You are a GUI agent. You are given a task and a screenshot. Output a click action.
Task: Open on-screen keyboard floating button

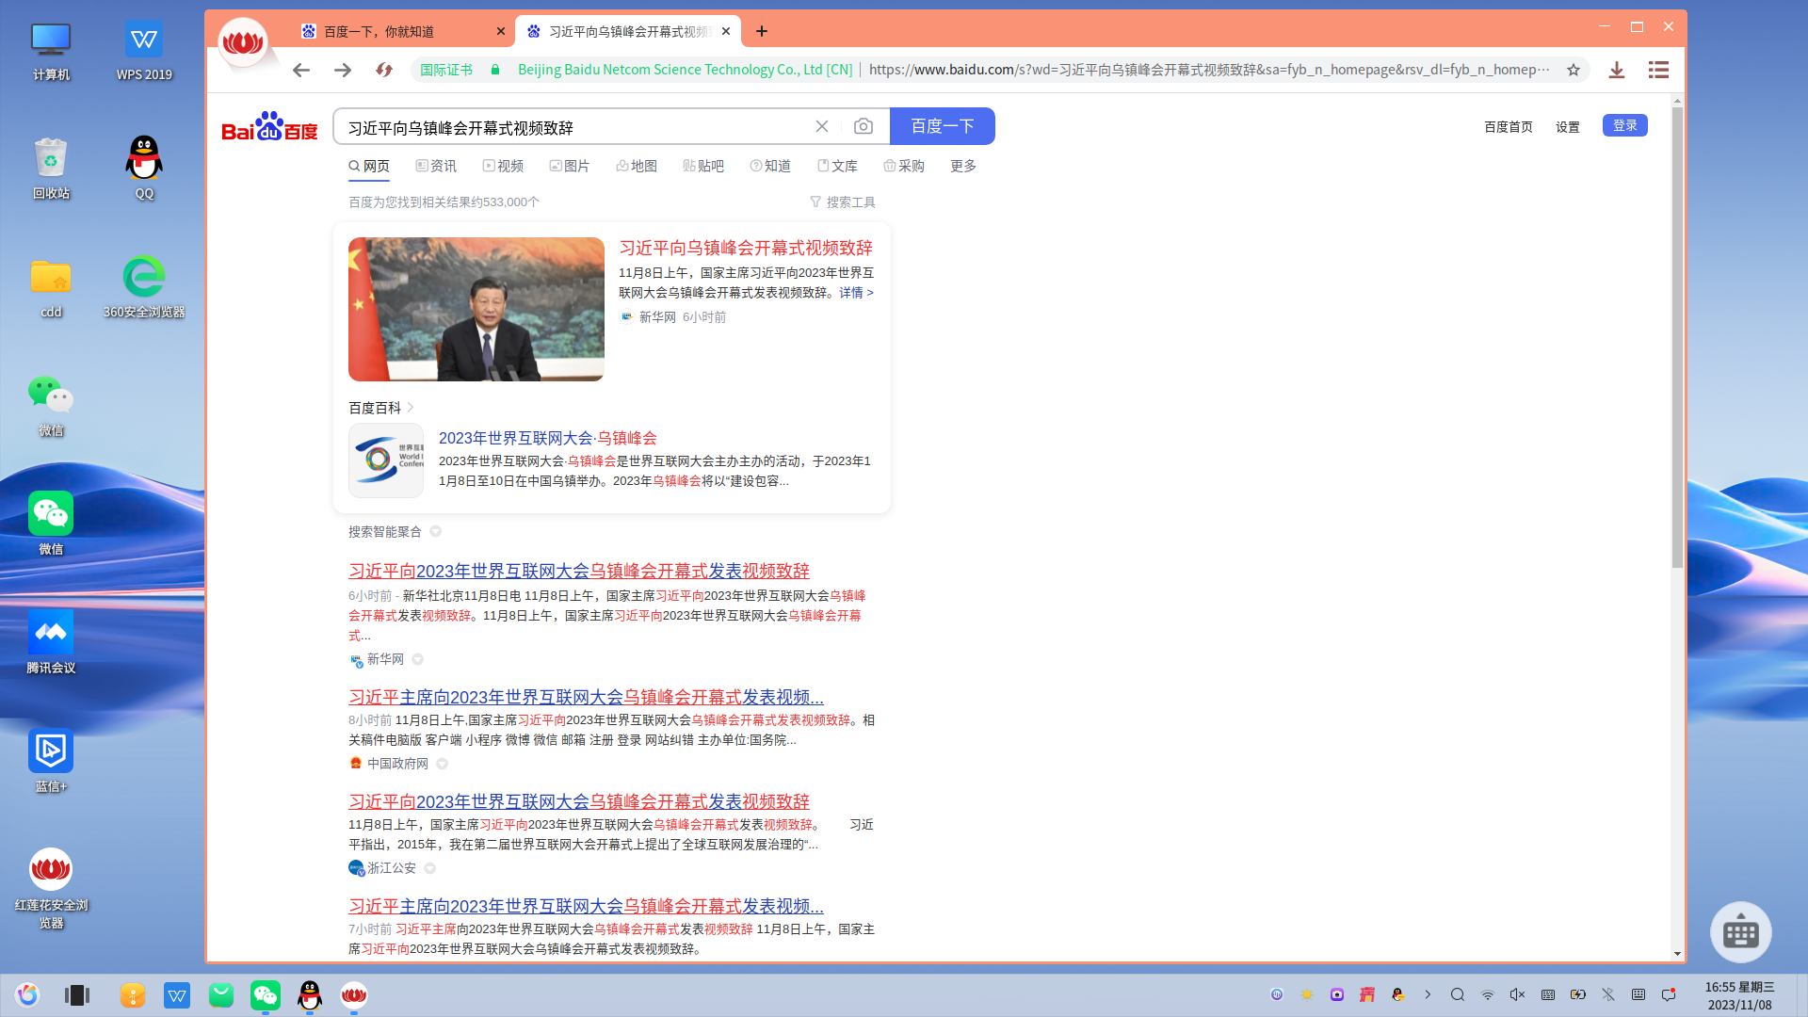click(x=1740, y=932)
